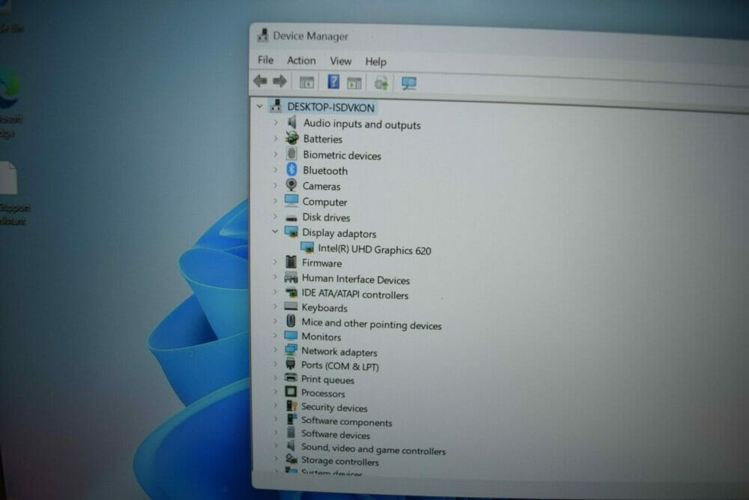This screenshot has width=749, height=500.
Task: Click the Print queues printer icon
Action: (x=291, y=378)
